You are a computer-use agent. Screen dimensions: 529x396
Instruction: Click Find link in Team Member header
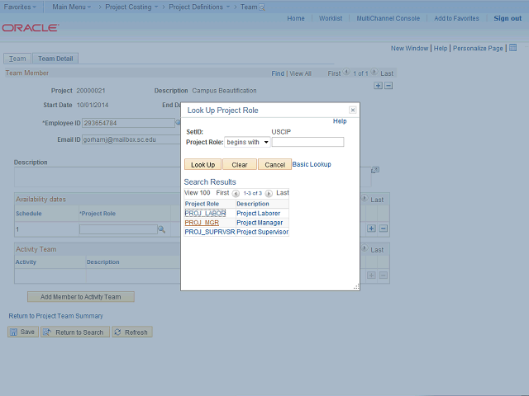tap(278, 73)
